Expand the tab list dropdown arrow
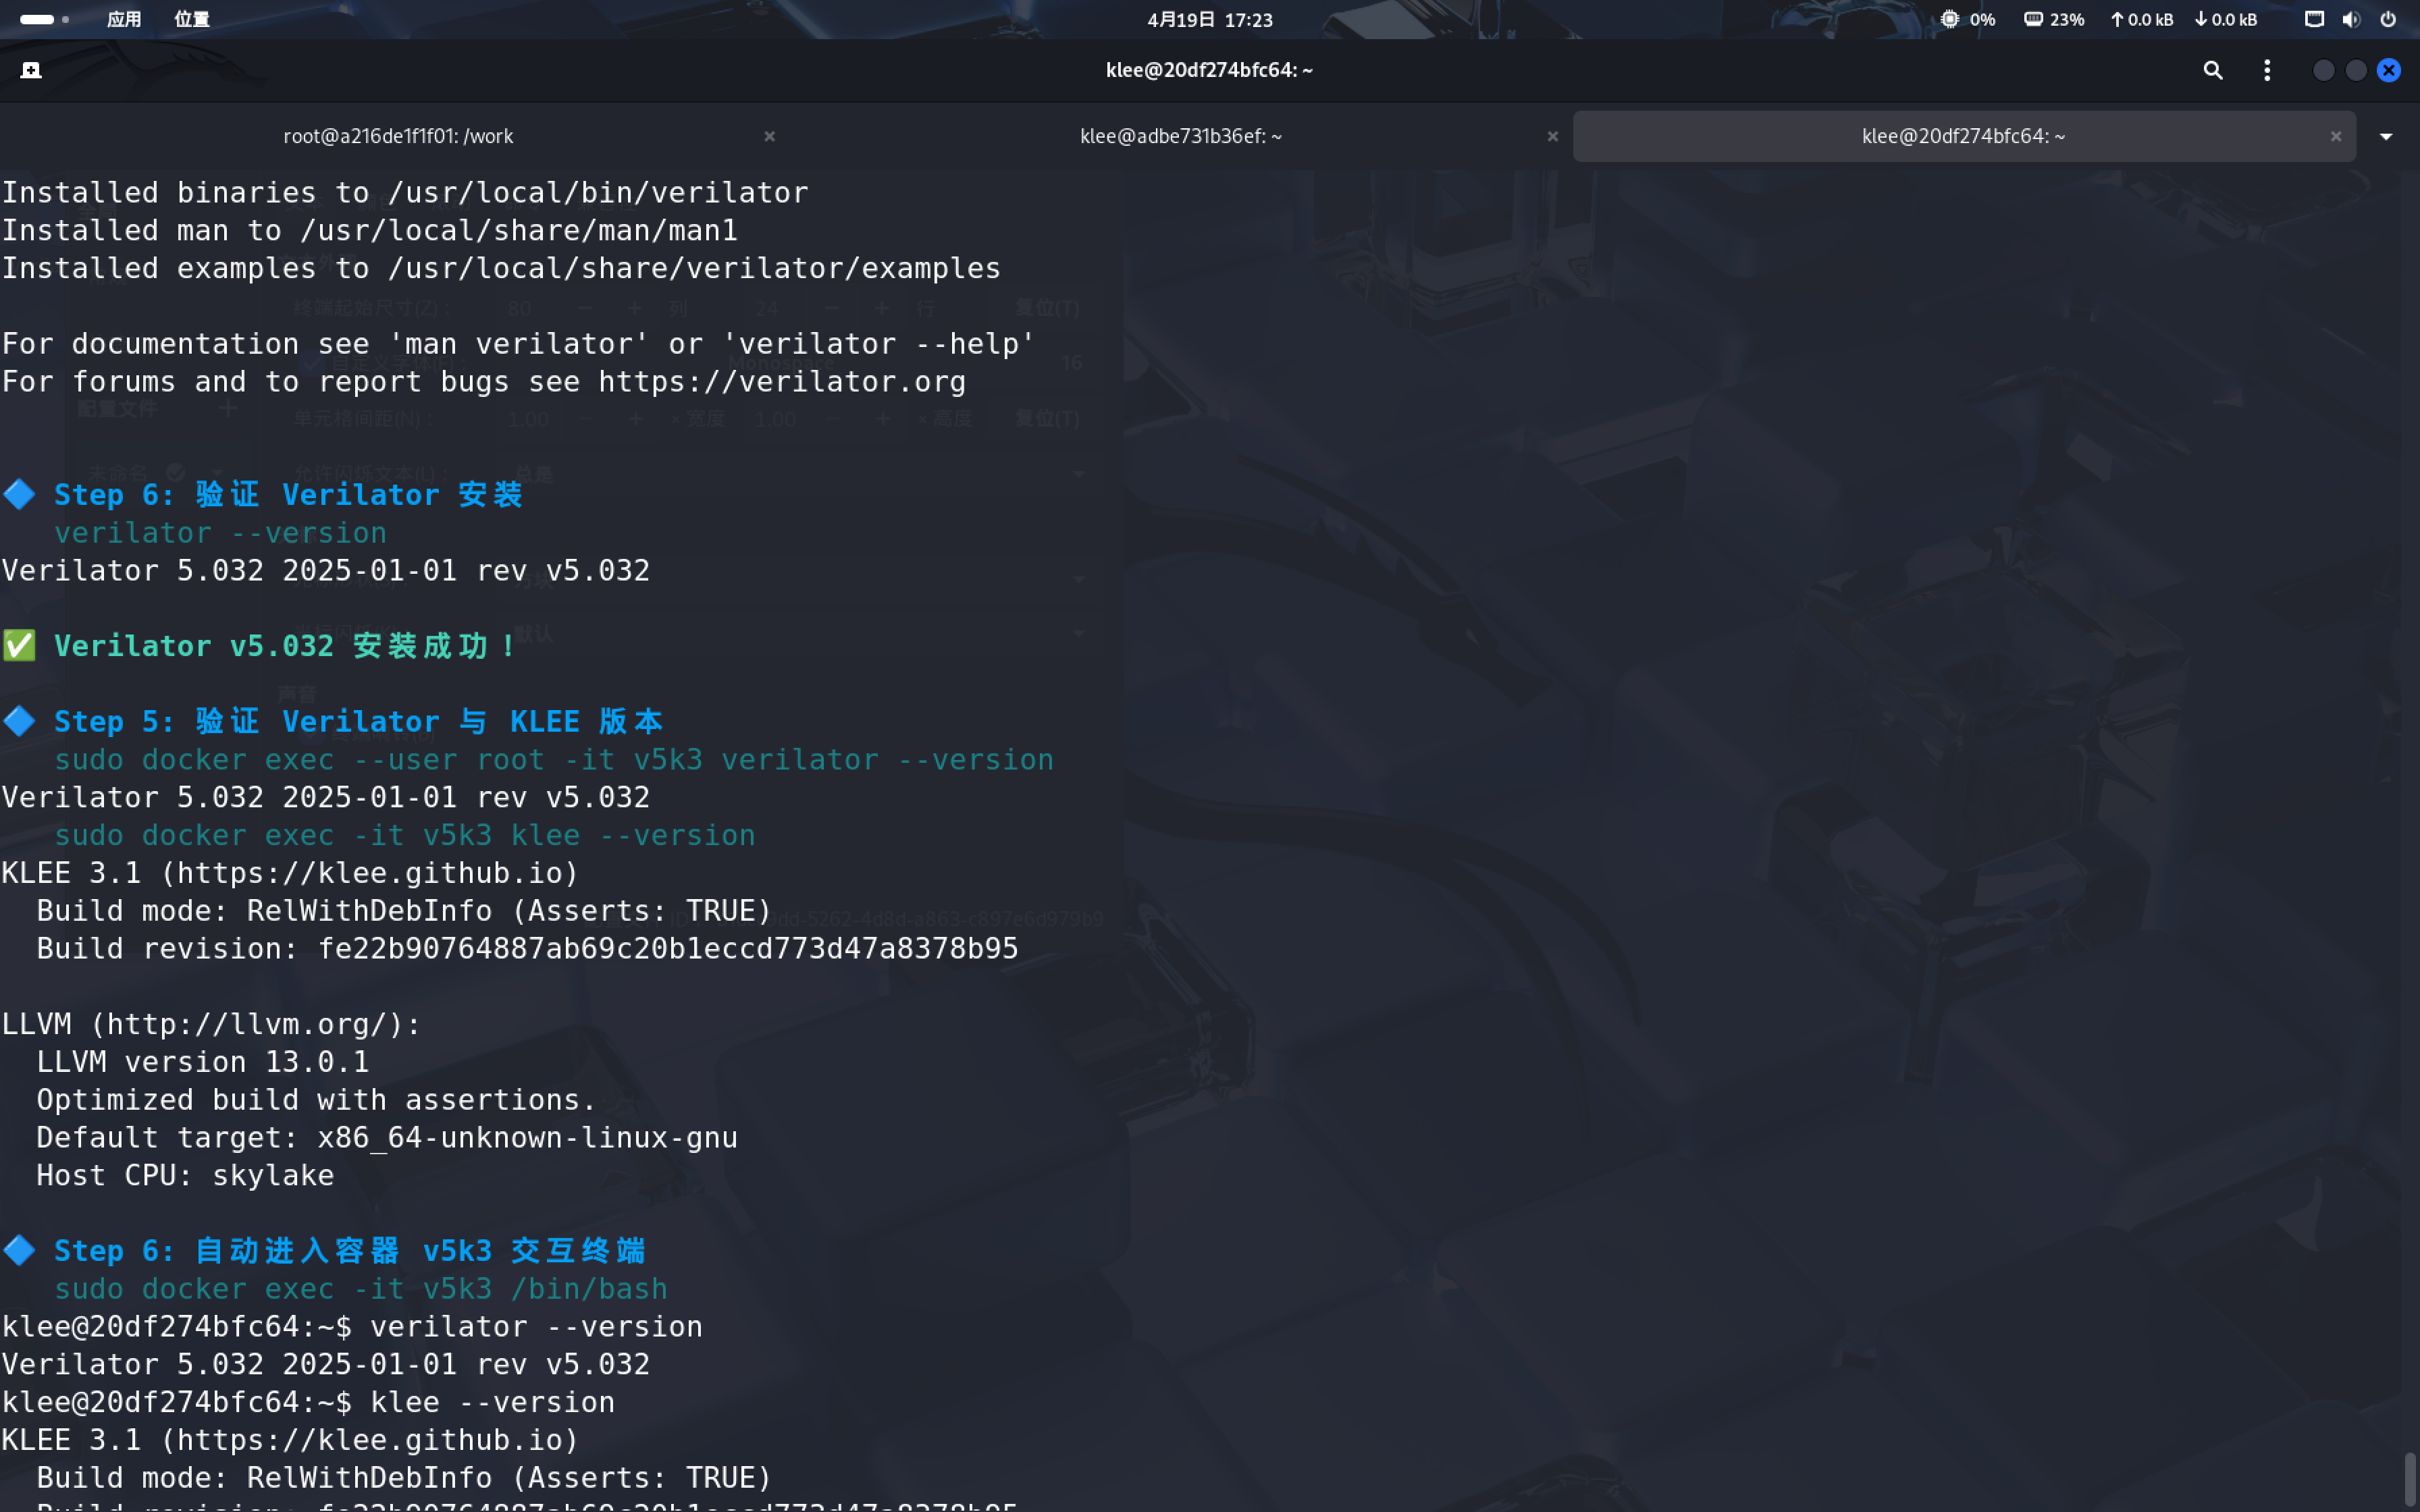 tap(2386, 136)
